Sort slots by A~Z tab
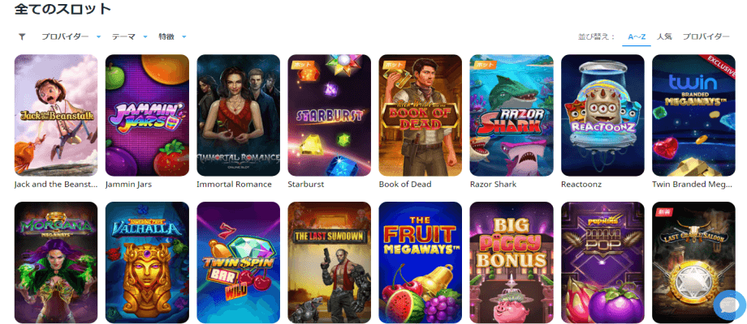The width and height of the screenshot is (747, 324). click(x=637, y=36)
